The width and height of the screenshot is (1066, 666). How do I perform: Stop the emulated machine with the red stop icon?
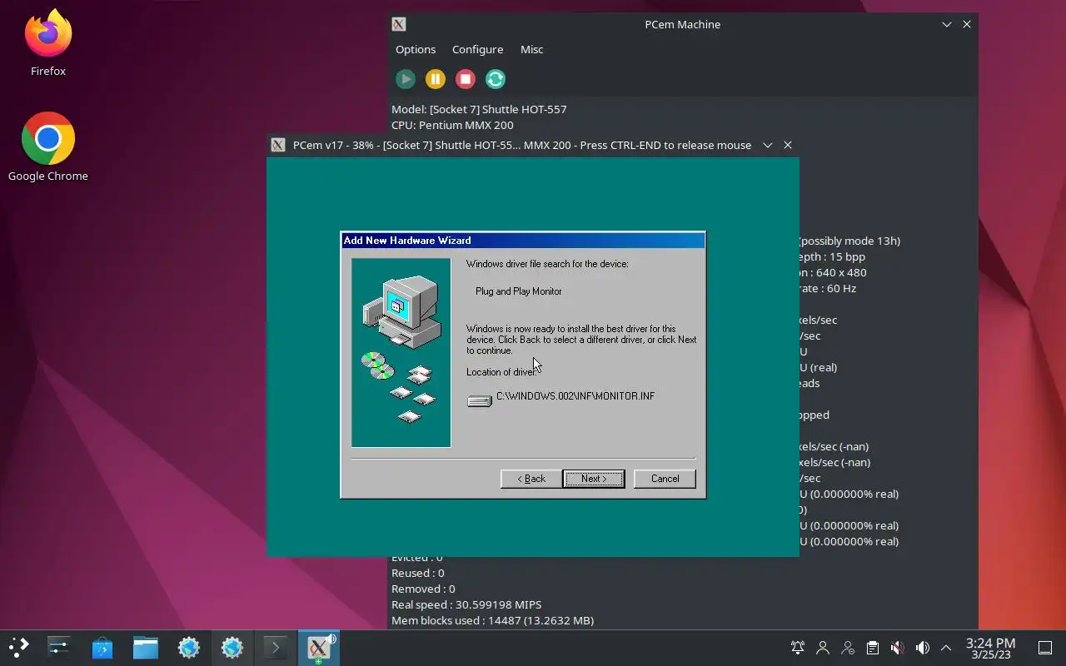(x=466, y=79)
